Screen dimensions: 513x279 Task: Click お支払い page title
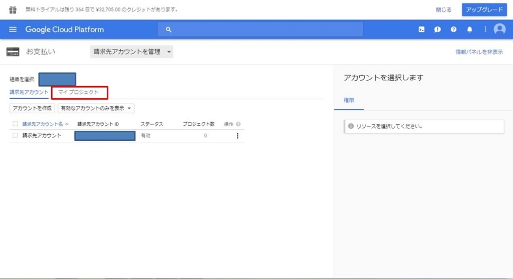point(41,52)
